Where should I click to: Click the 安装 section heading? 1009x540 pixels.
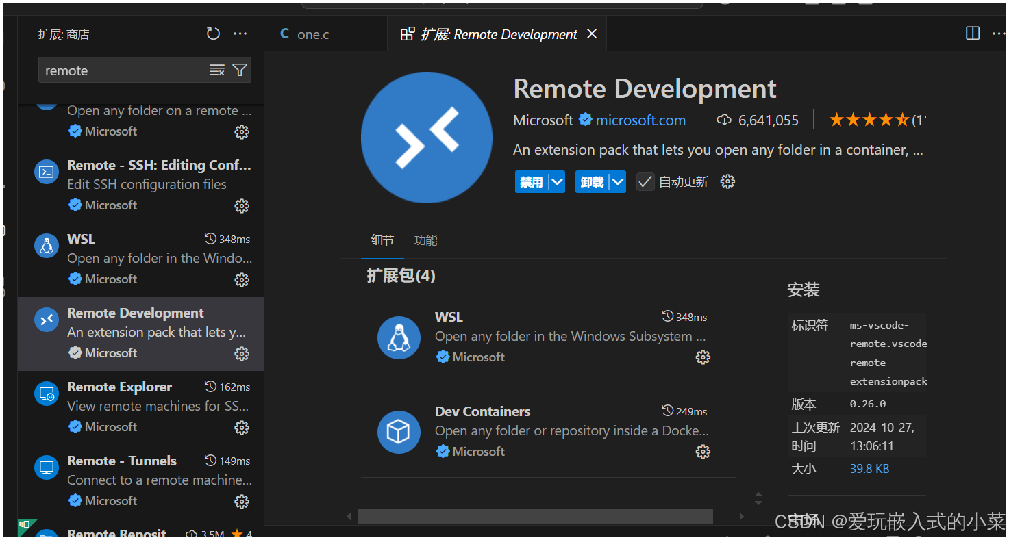point(804,290)
